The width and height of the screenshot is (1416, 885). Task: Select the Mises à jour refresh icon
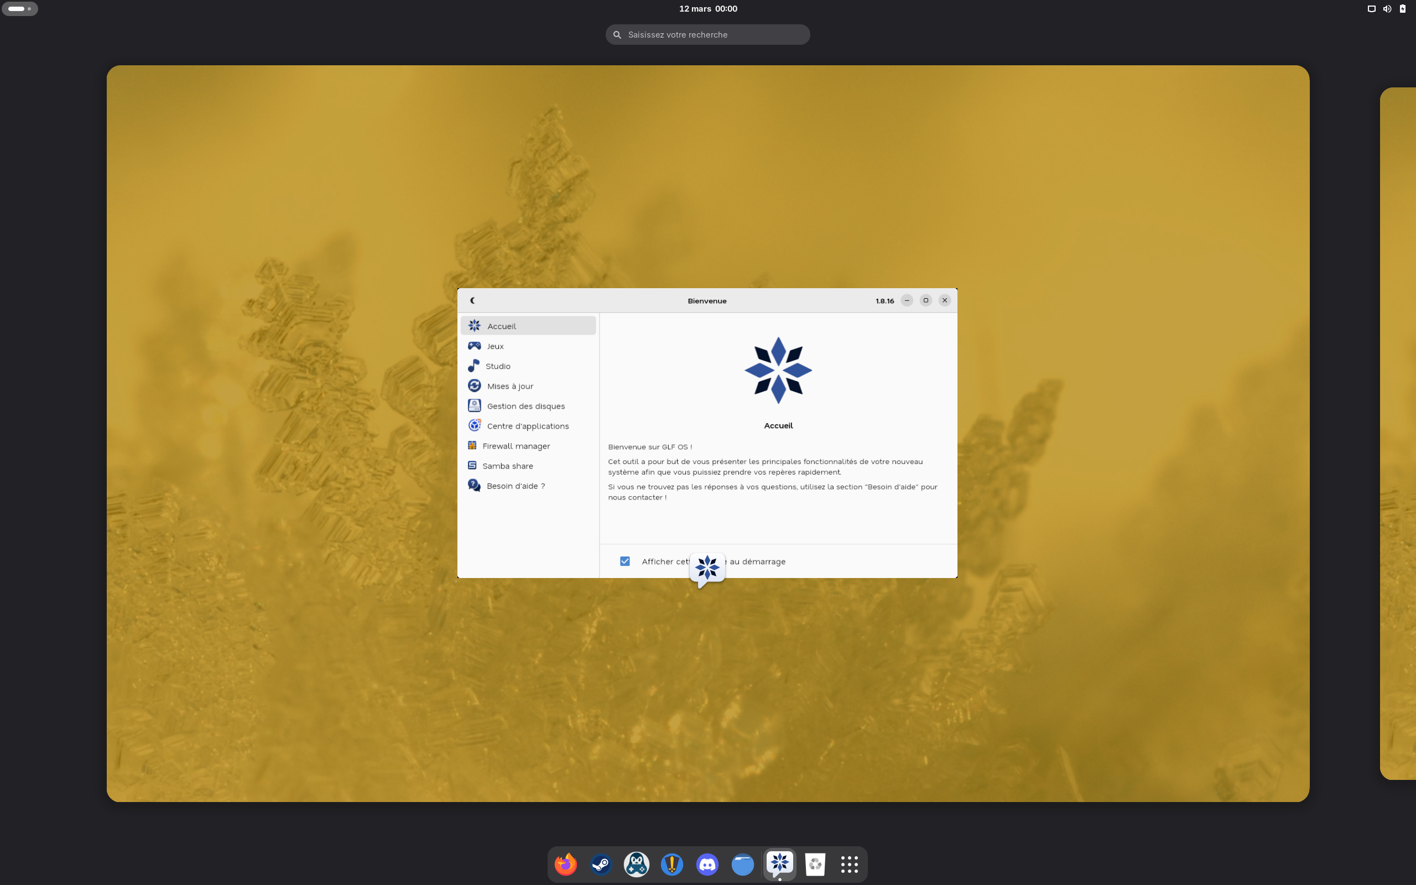point(474,386)
